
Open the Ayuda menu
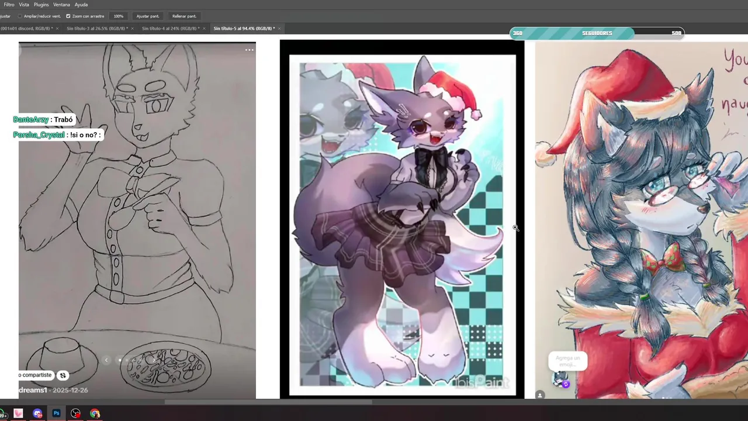tap(81, 5)
